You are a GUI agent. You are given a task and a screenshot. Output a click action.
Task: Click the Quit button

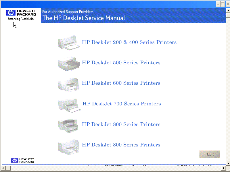pyautogui.click(x=210, y=154)
